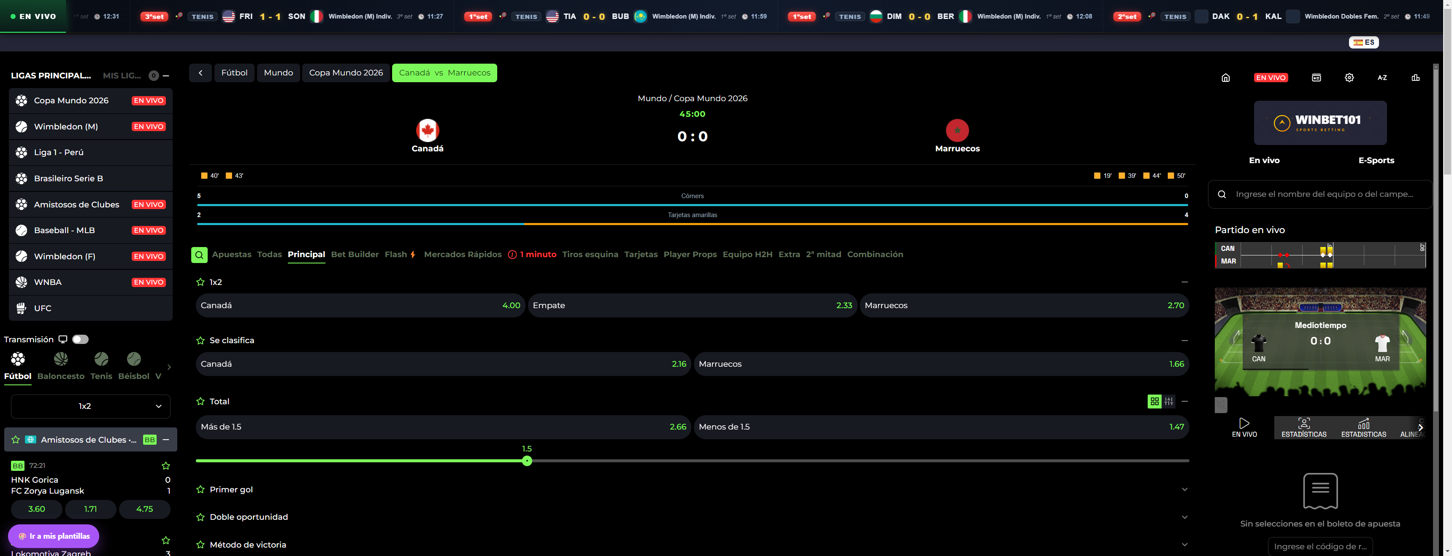Focus the bet code input field
This screenshot has height=556, width=1452.
coord(1319,546)
